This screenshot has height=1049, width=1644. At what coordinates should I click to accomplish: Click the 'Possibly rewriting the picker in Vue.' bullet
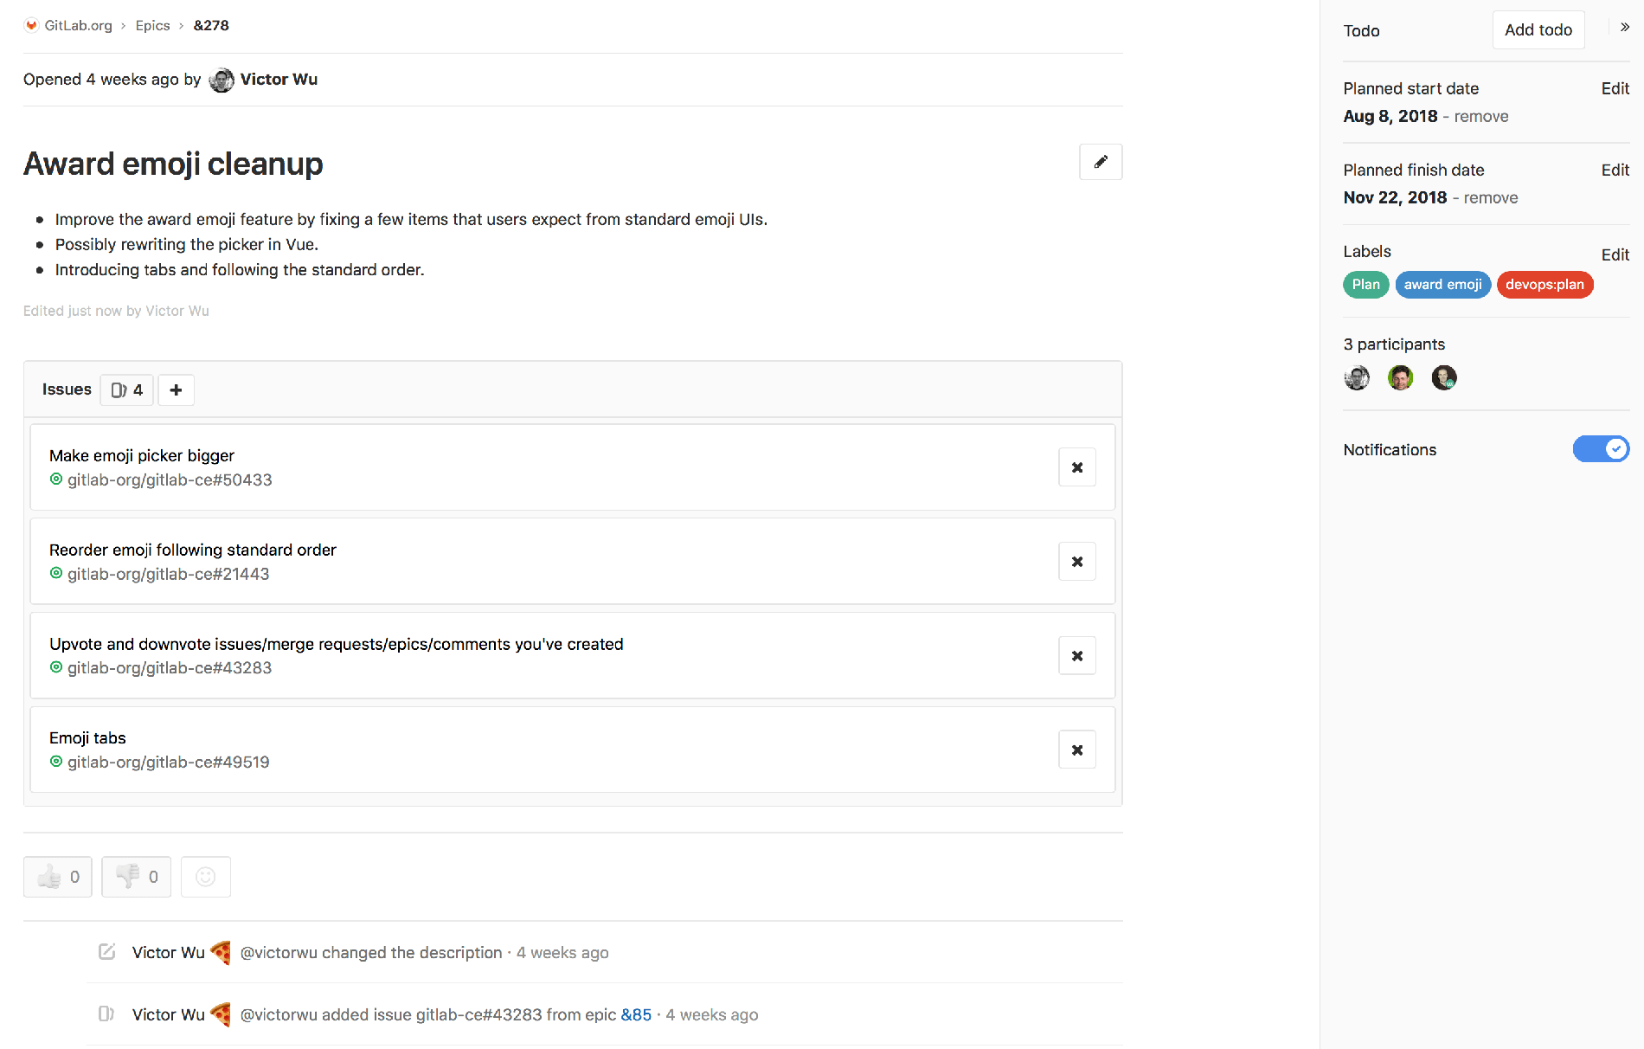click(x=187, y=244)
